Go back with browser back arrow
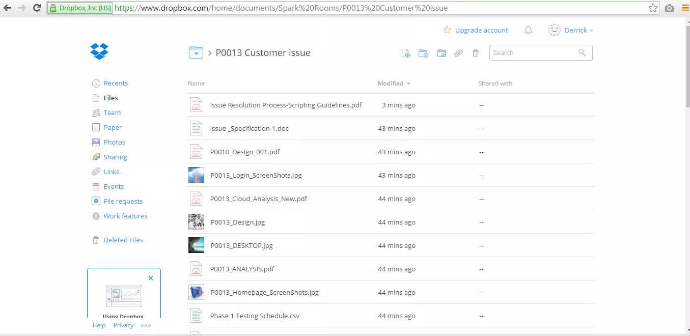The width and height of the screenshot is (690, 336). pos(7,8)
